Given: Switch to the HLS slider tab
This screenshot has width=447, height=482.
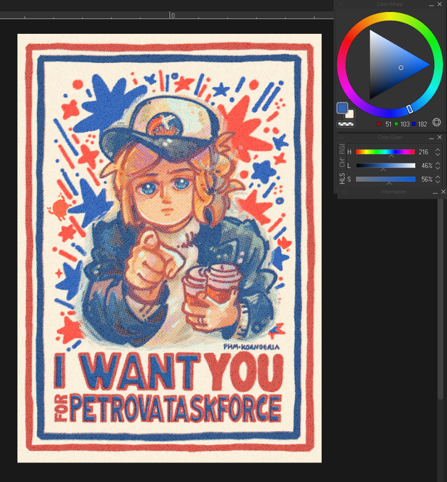Looking at the screenshot, I should pyautogui.click(x=342, y=178).
